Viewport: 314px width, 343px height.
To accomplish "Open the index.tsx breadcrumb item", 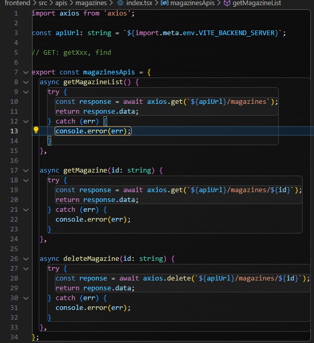I will pyautogui.click(x=139, y=3).
